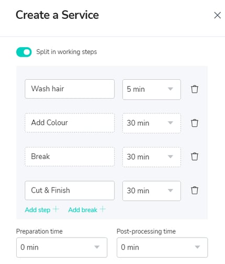
Task: Open the Add Colour 30 min duration dropdown
Action: 152,123
